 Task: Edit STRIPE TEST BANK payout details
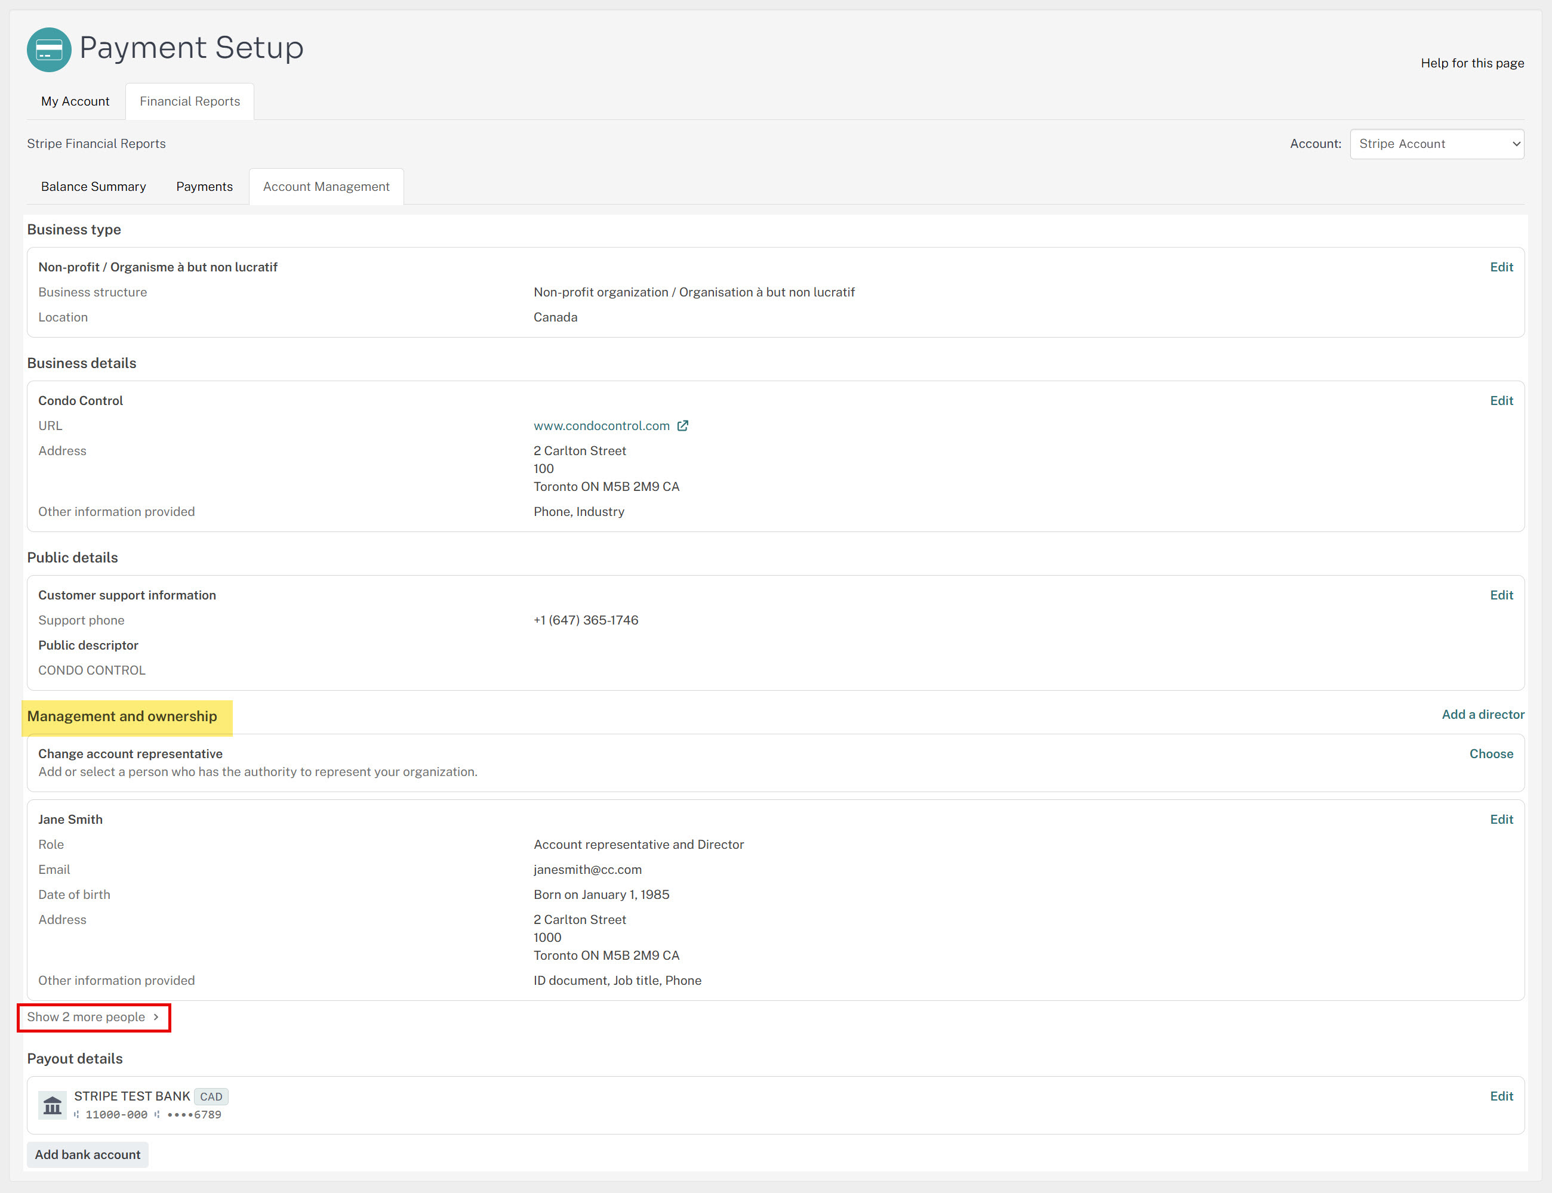tap(1501, 1096)
